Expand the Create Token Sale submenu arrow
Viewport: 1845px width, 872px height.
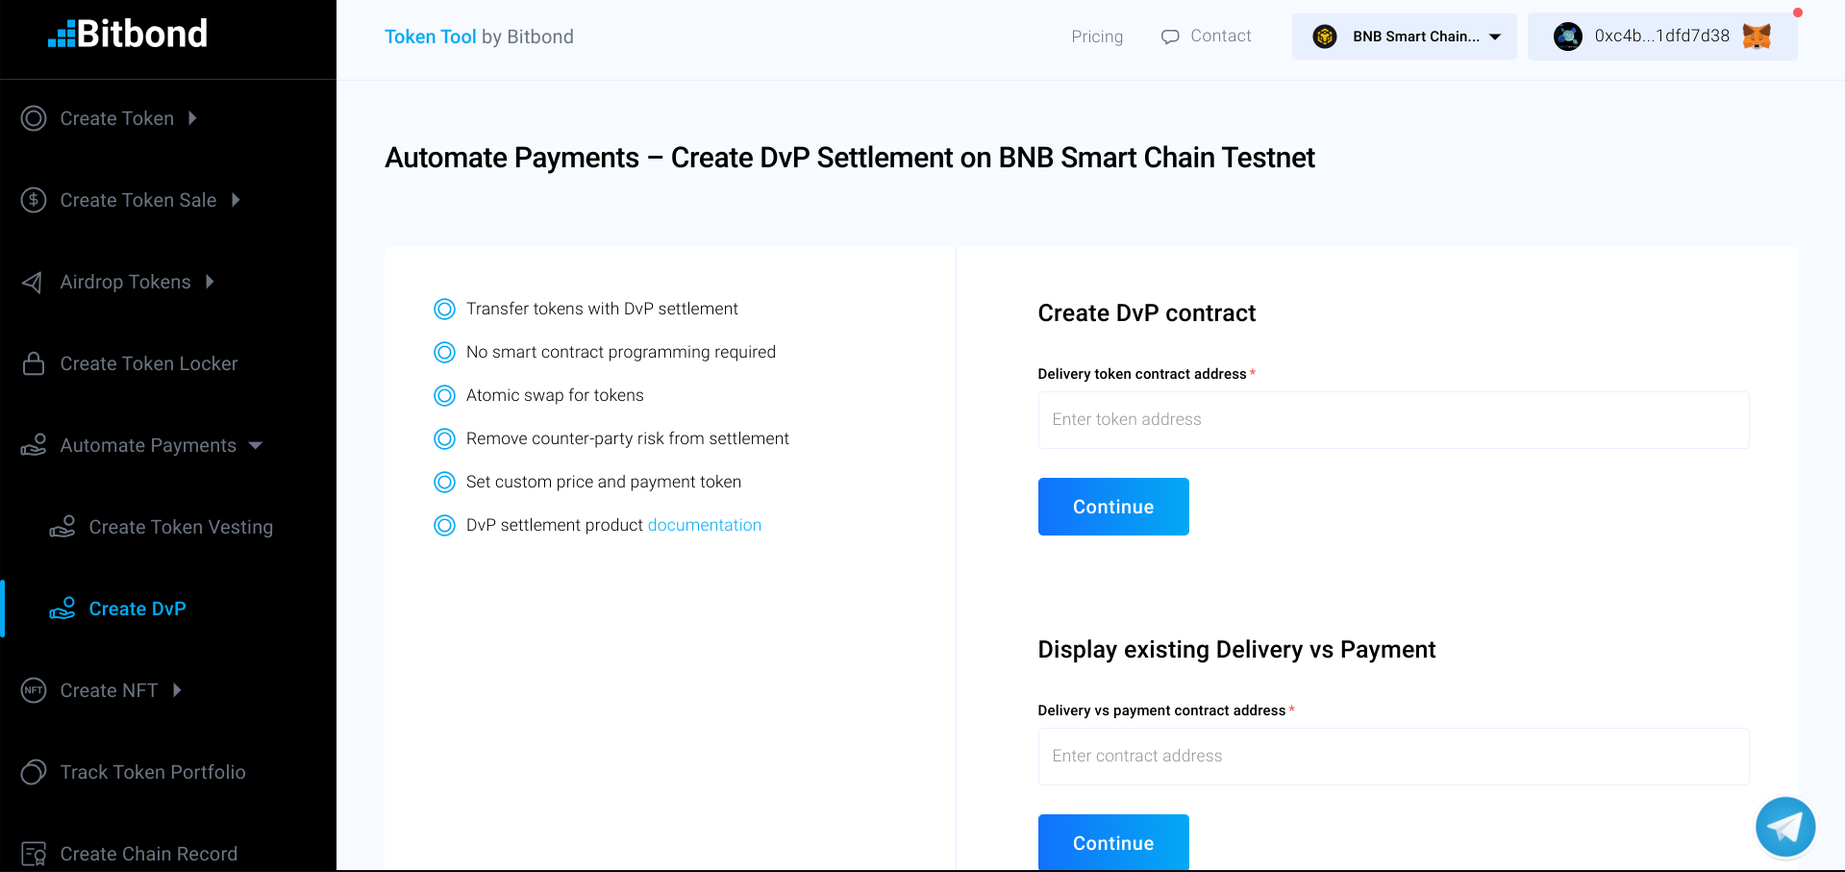(236, 200)
